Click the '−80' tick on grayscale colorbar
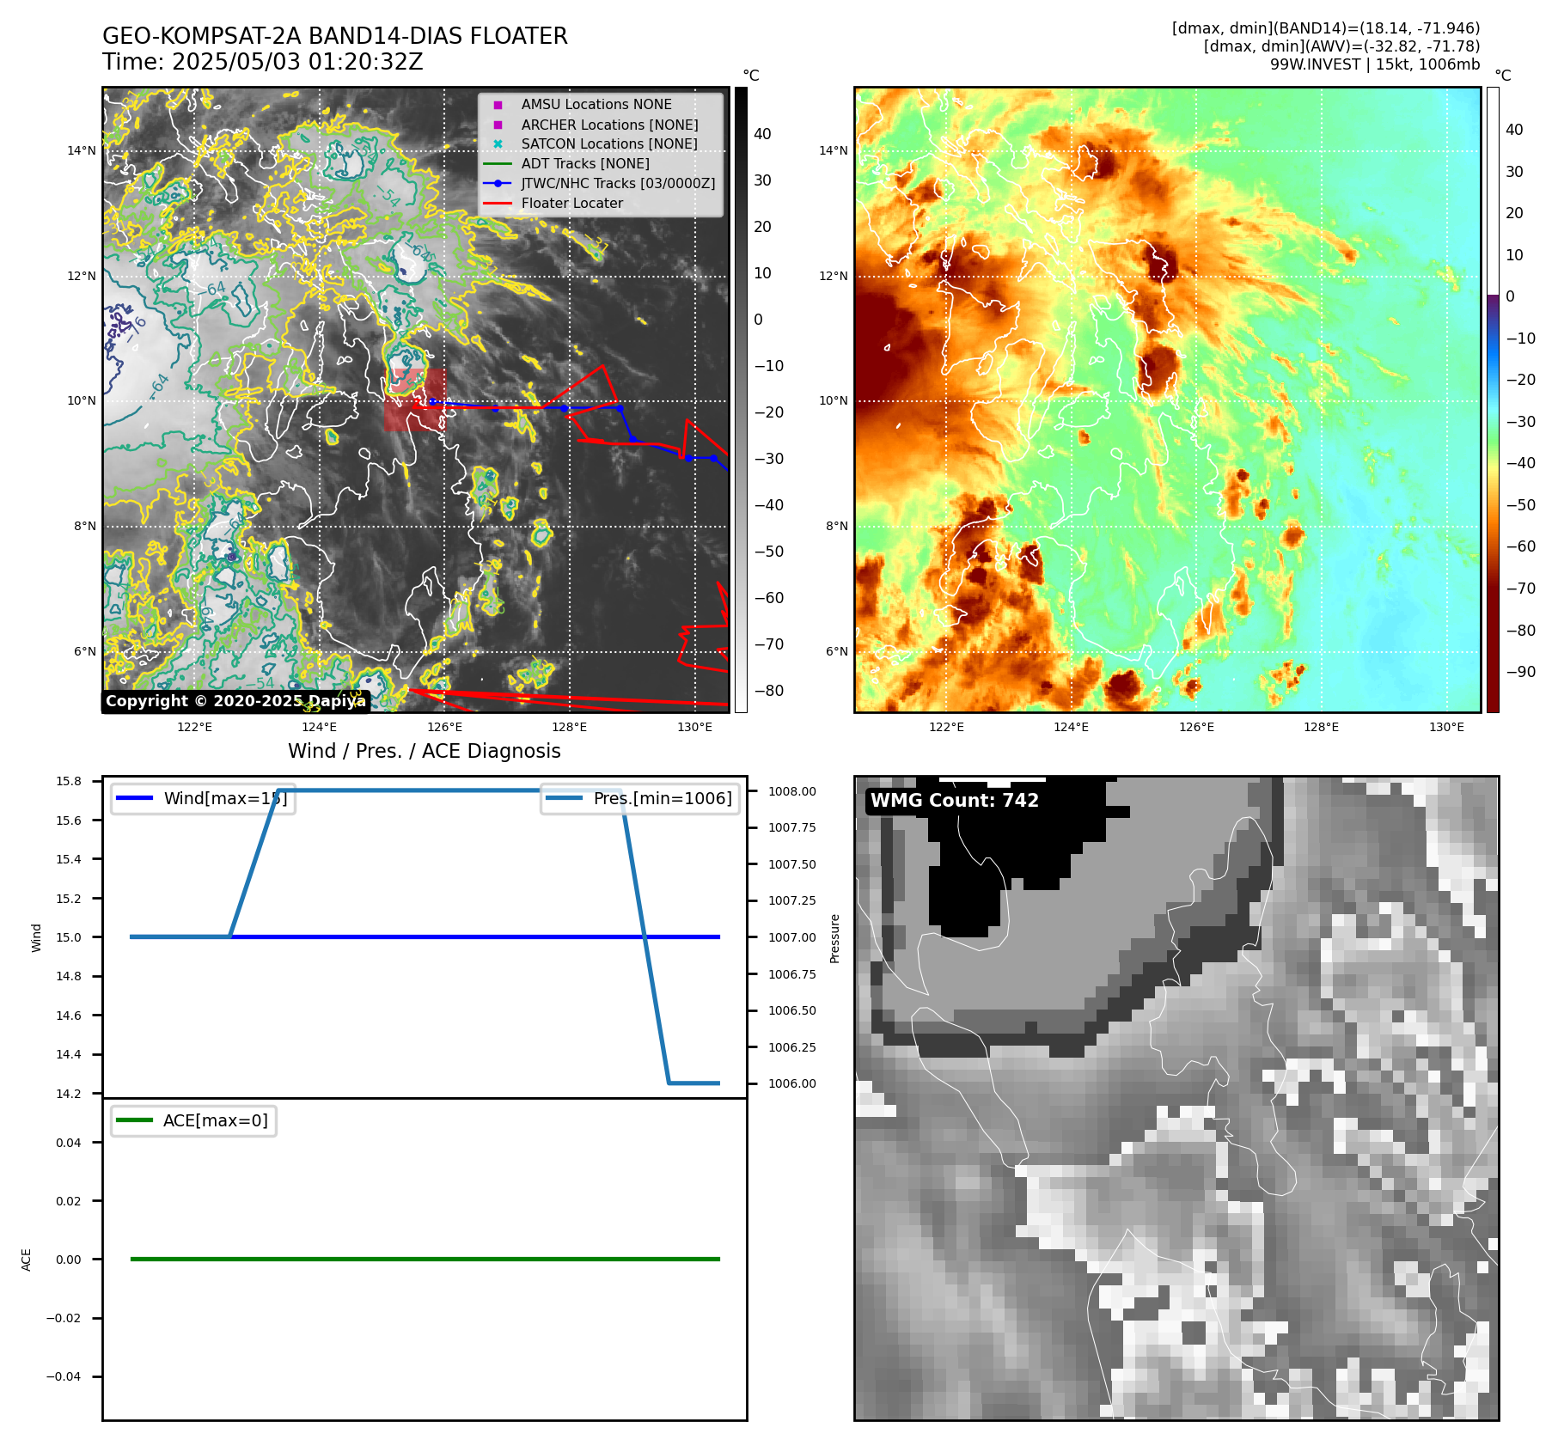 (769, 691)
